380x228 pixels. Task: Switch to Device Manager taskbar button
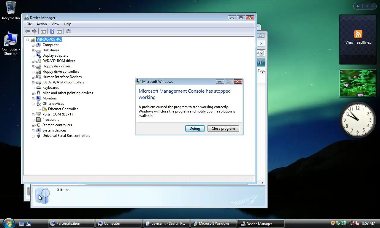point(261,224)
